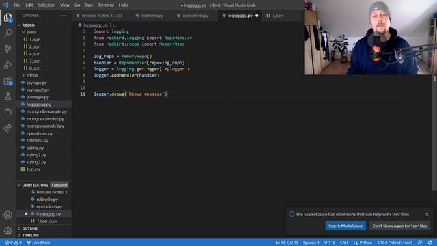Open the Search view icon

point(8,33)
